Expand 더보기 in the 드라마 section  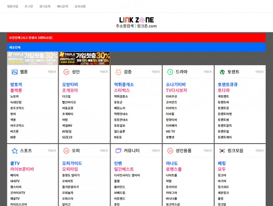[x=207, y=72]
